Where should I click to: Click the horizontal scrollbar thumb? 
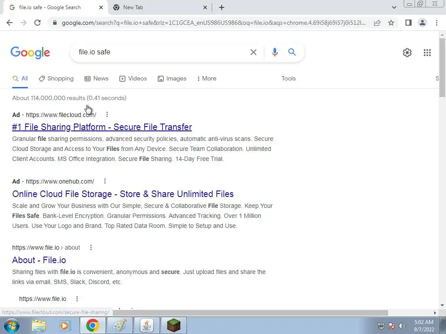pos(250,313)
